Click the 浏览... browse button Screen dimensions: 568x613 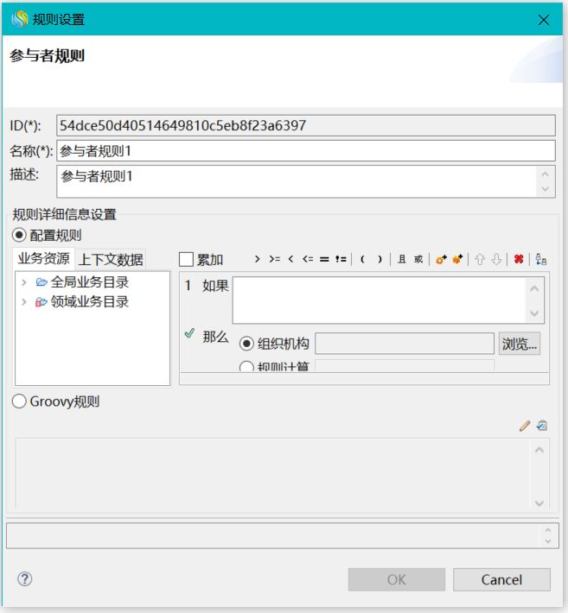(x=520, y=344)
